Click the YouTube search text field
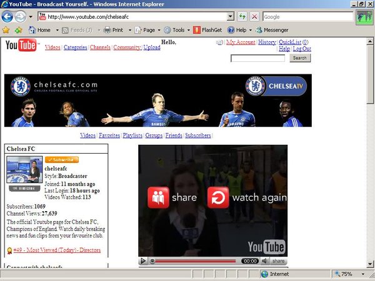Screen dimensions: 375x281 tap(257, 58)
